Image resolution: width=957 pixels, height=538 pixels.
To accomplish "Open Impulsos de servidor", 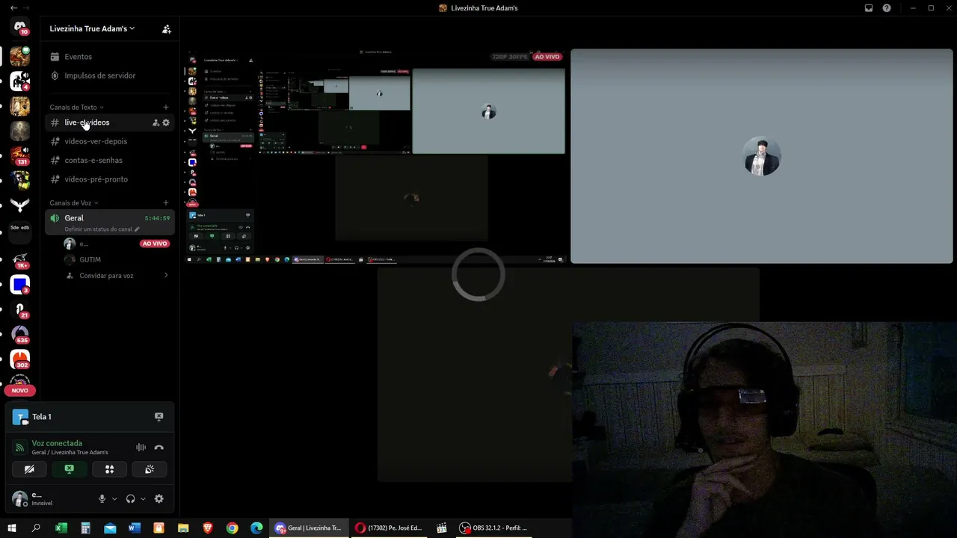I will (x=109, y=75).
